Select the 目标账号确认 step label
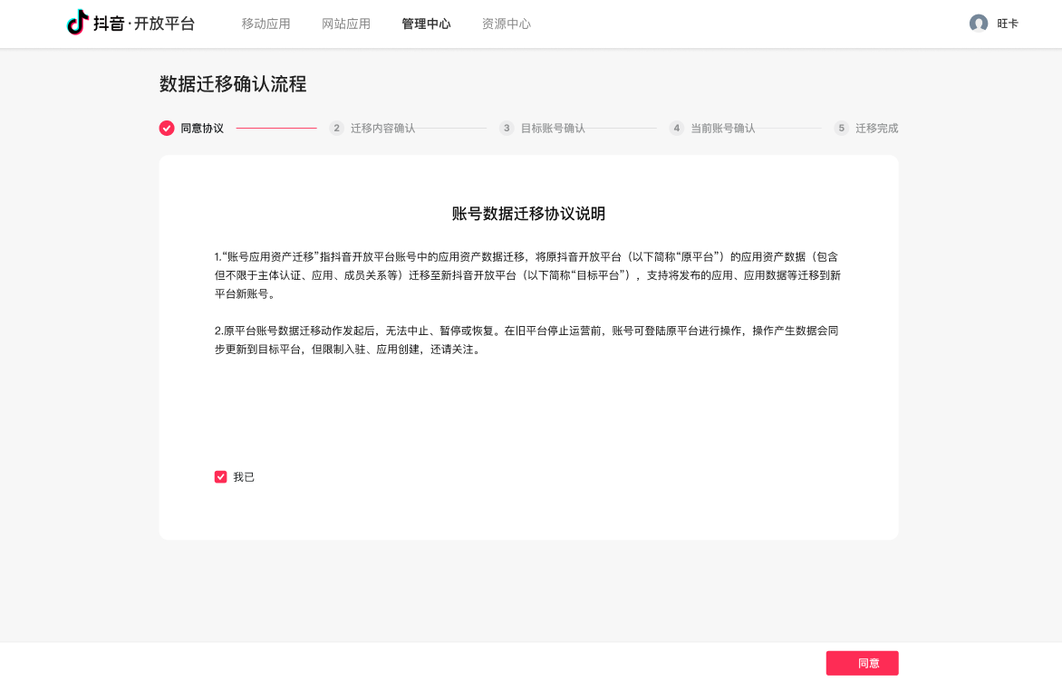The height and width of the screenshot is (681, 1062). (x=553, y=129)
